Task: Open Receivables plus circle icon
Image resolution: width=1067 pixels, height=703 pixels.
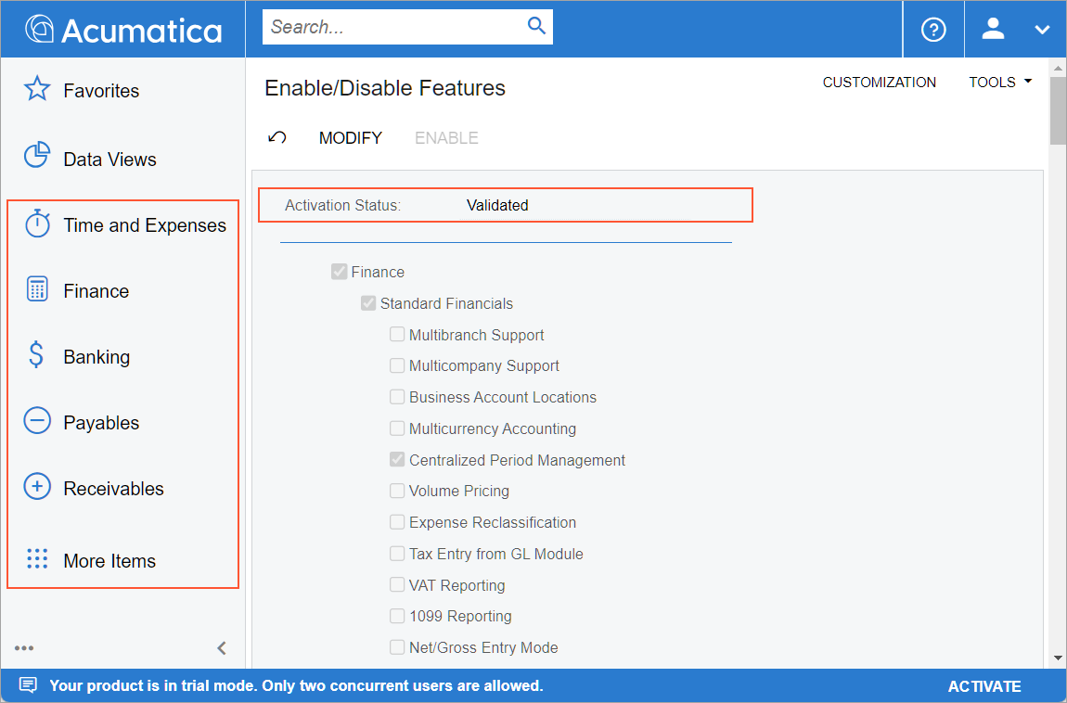Action: tap(37, 487)
